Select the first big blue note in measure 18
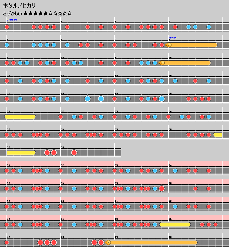The width and height of the screenshot is (229, 247). pyautogui.click(x=88, y=99)
